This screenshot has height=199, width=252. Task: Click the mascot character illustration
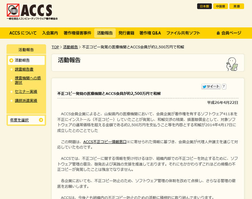click(232, 64)
